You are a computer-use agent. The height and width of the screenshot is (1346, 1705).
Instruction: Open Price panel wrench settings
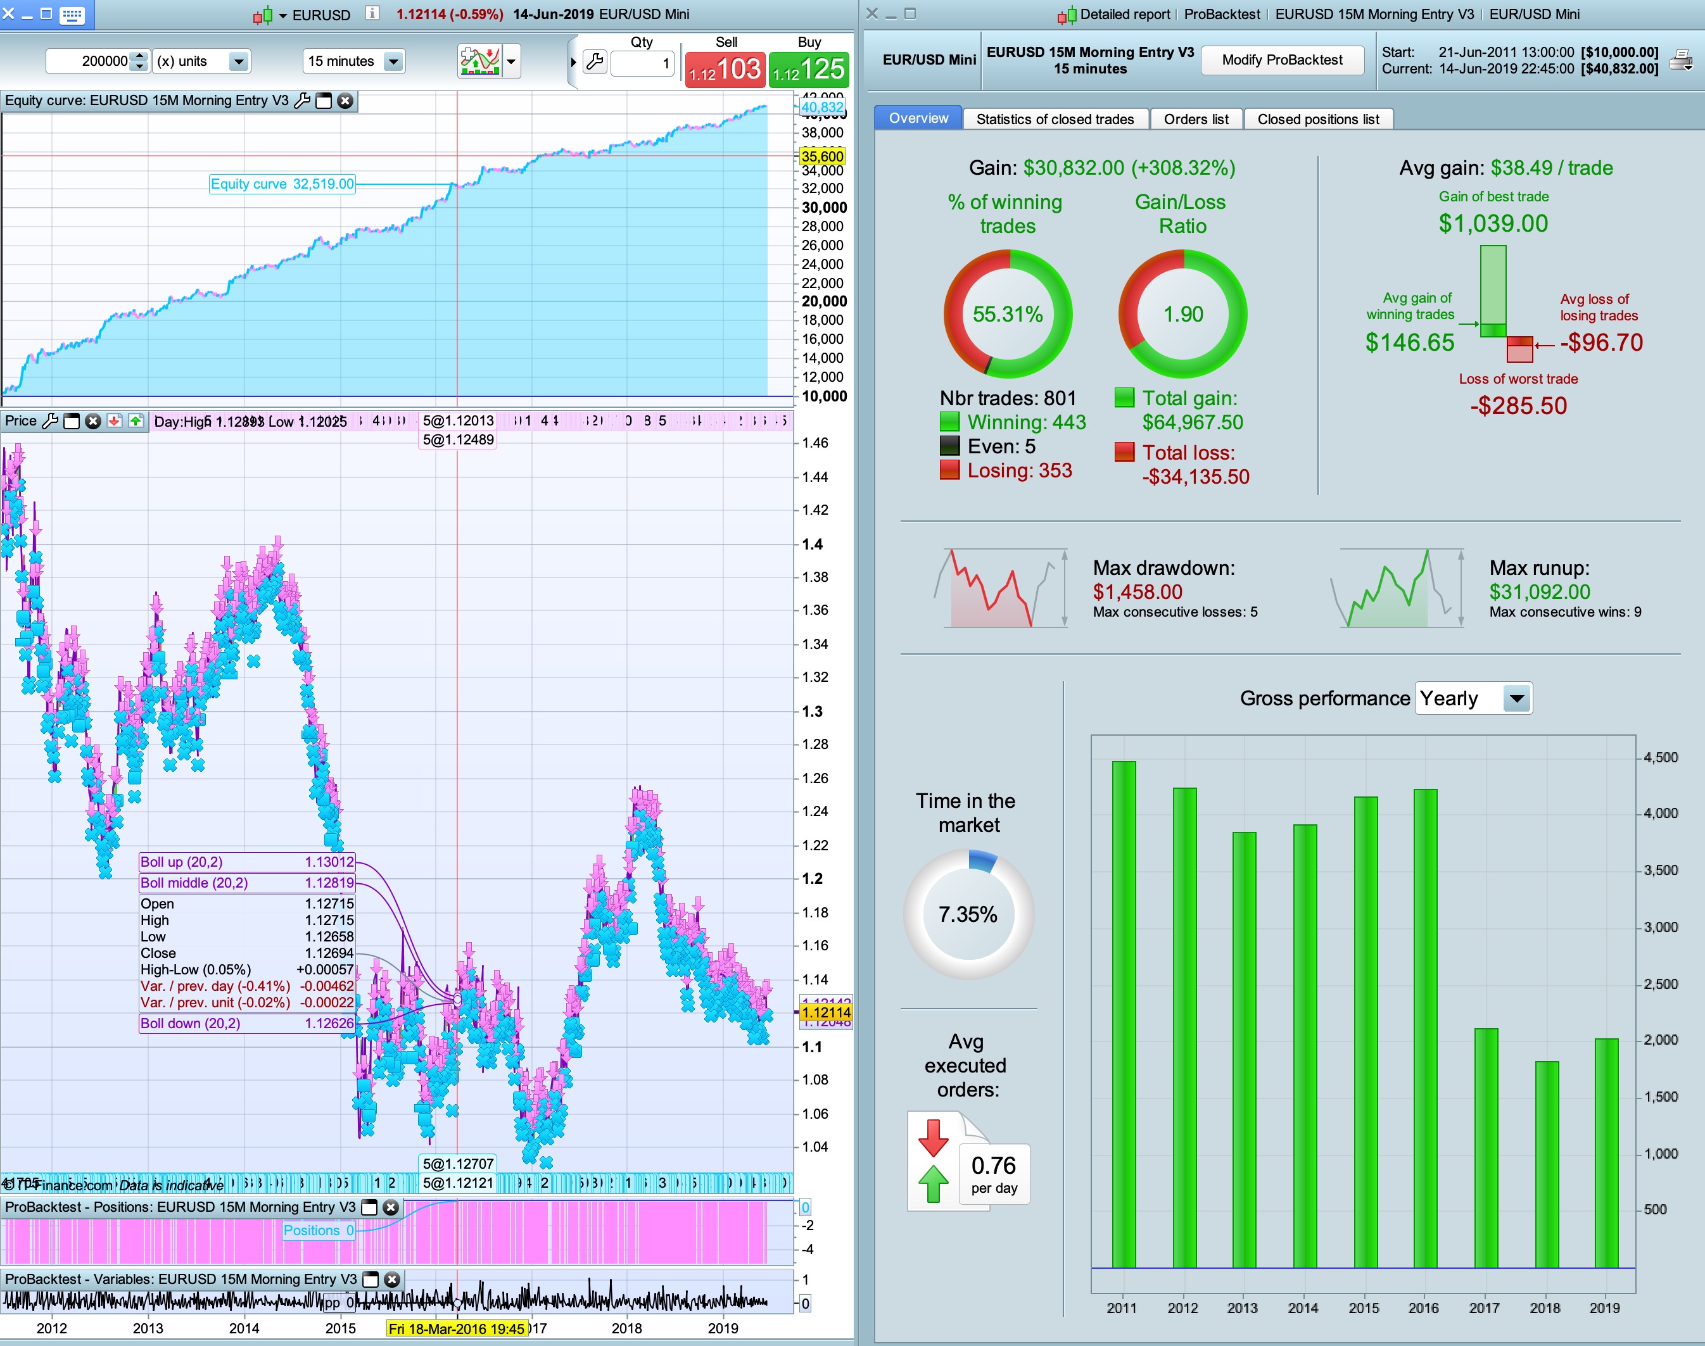49,421
